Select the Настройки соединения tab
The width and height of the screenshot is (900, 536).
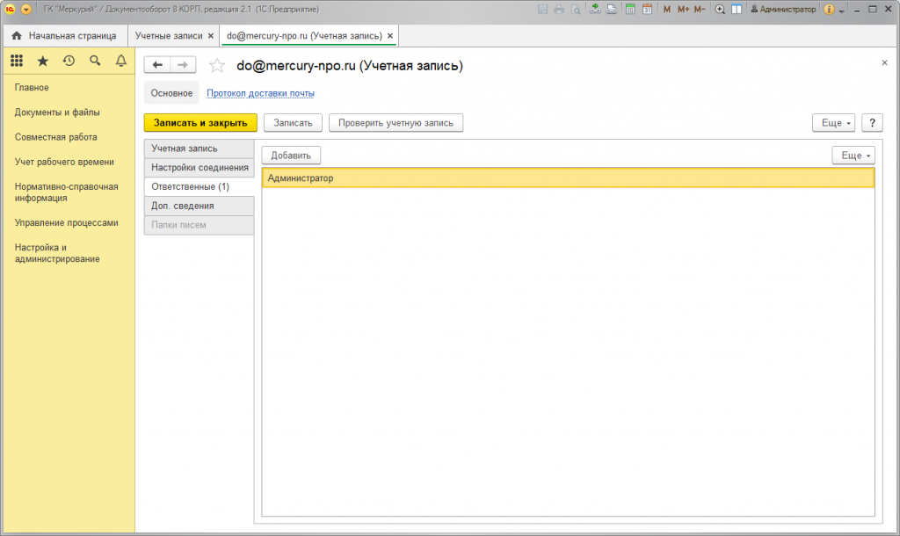point(199,168)
